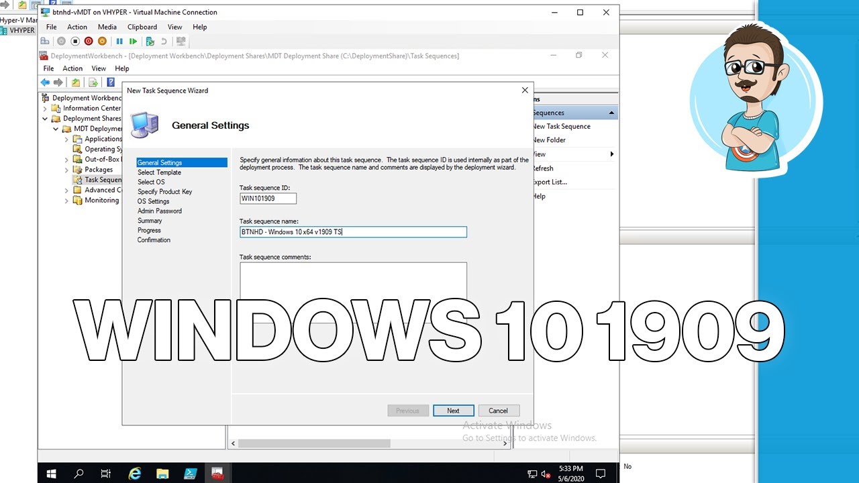Click network icon in VM system tray
This screenshot has height=483, width=859.
(x=532, y=474)
